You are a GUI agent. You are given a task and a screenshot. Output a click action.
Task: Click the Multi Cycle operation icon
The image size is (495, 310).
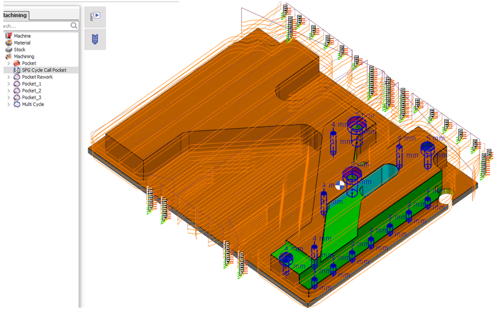click(16, 105)
